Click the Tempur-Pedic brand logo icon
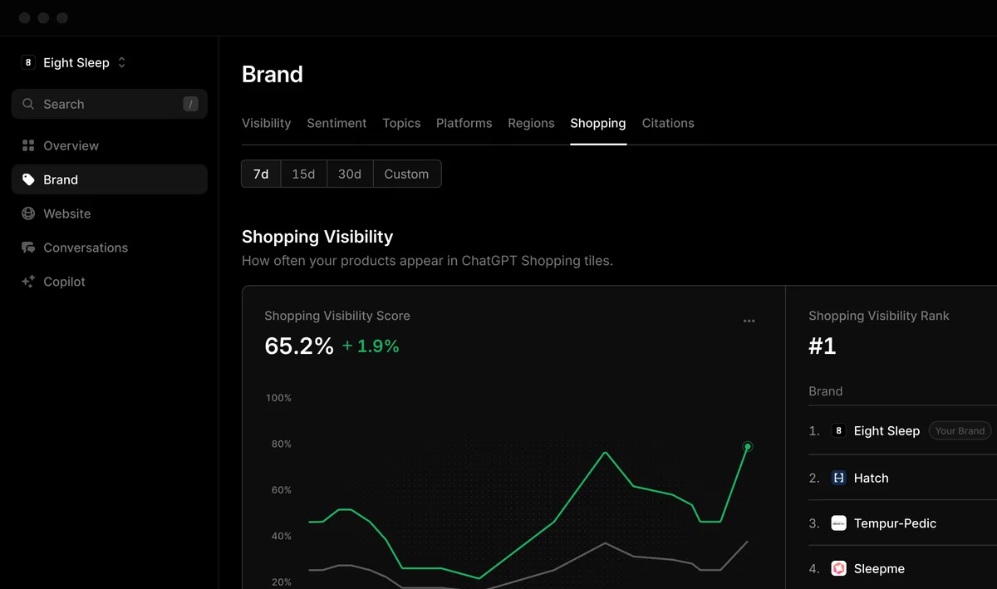The image size is (997, 589). 838,523
